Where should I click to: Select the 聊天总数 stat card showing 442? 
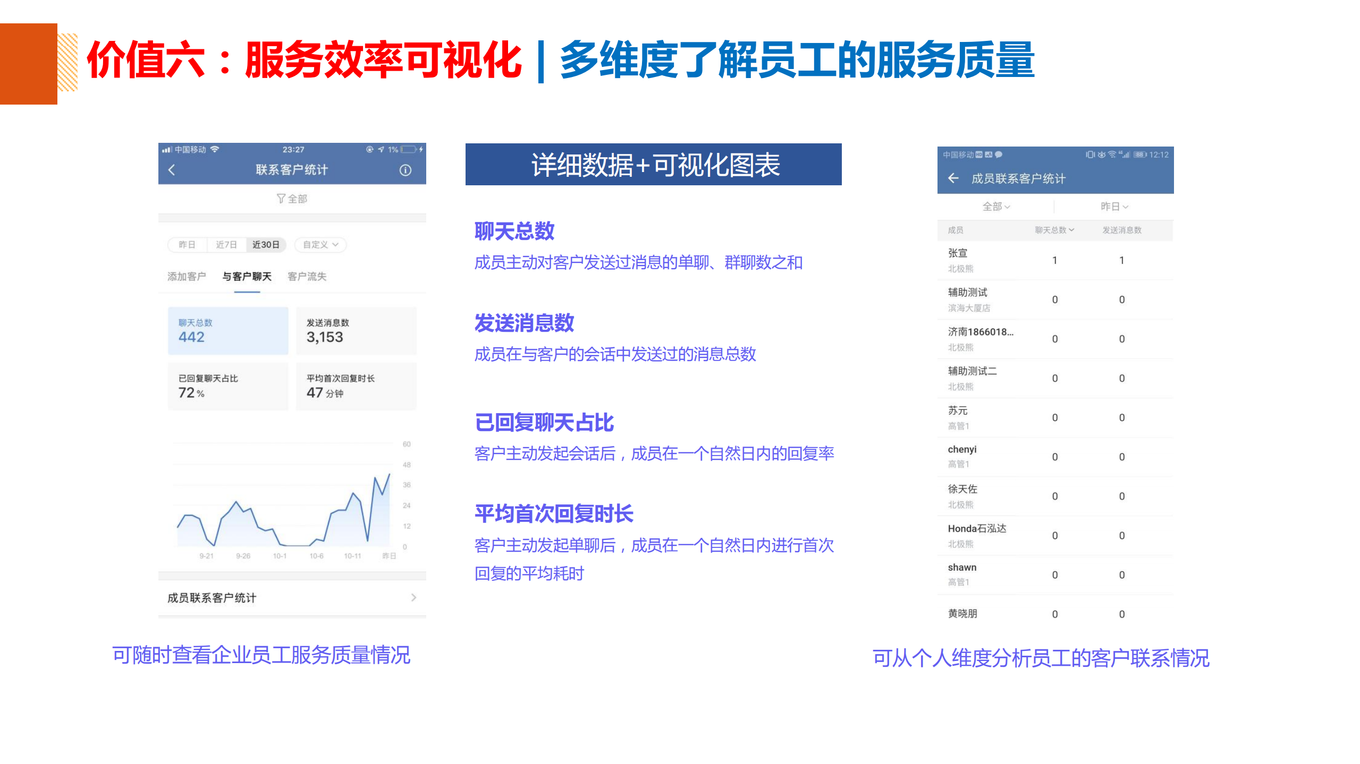[227, 330]
